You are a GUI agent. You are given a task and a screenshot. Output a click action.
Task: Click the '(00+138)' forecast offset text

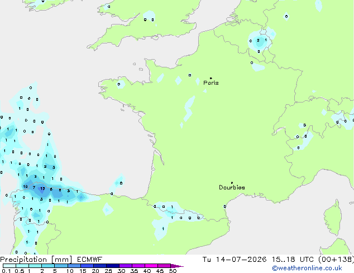tap(336, 260)
